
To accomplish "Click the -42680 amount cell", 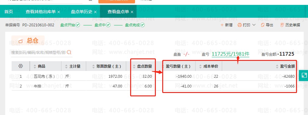I will click(x=288, y=76).
